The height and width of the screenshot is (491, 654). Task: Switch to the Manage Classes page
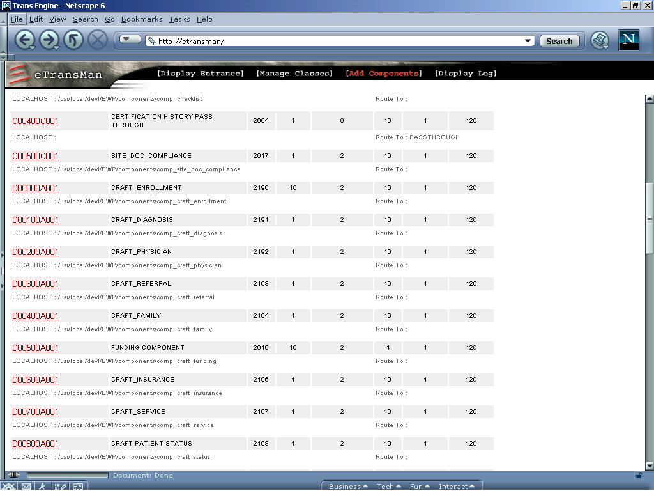click(294, 74)
